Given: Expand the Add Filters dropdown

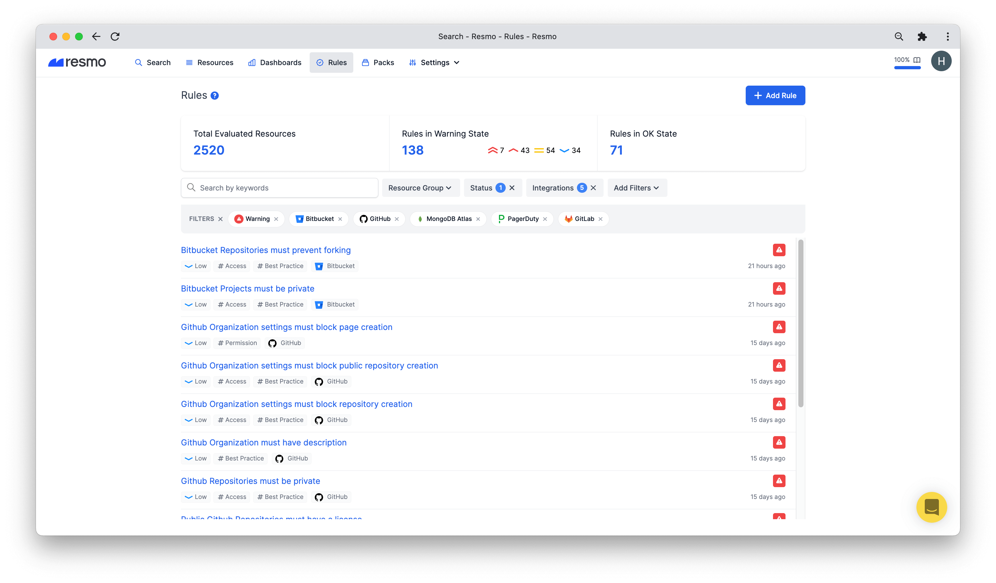Looking at the screenshot, I should 637,188.
